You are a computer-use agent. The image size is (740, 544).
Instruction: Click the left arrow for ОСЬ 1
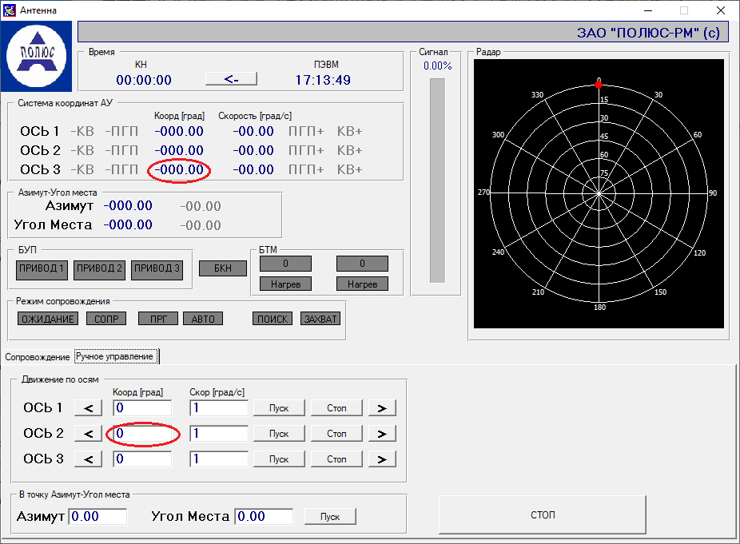88,408
